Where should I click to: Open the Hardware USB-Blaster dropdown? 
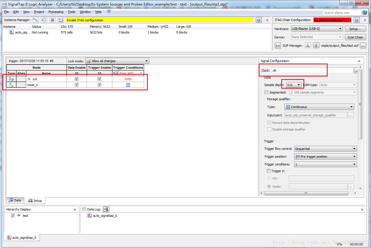pyautogui.click(x=317, y=29)
